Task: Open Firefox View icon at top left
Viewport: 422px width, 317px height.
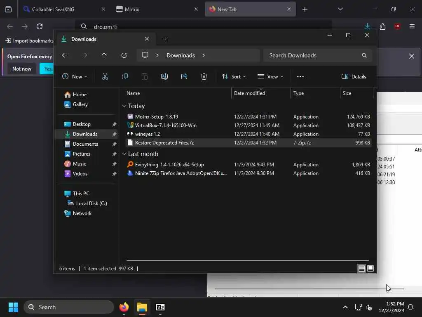Action: pos(8,9)
